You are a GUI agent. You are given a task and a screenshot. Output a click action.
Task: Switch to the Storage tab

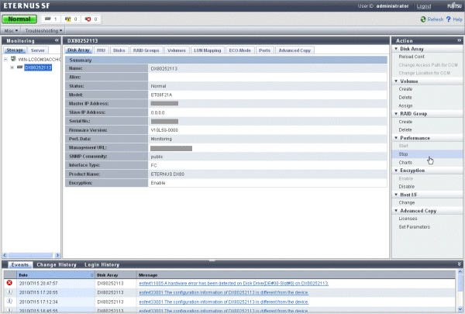point(15,50)
